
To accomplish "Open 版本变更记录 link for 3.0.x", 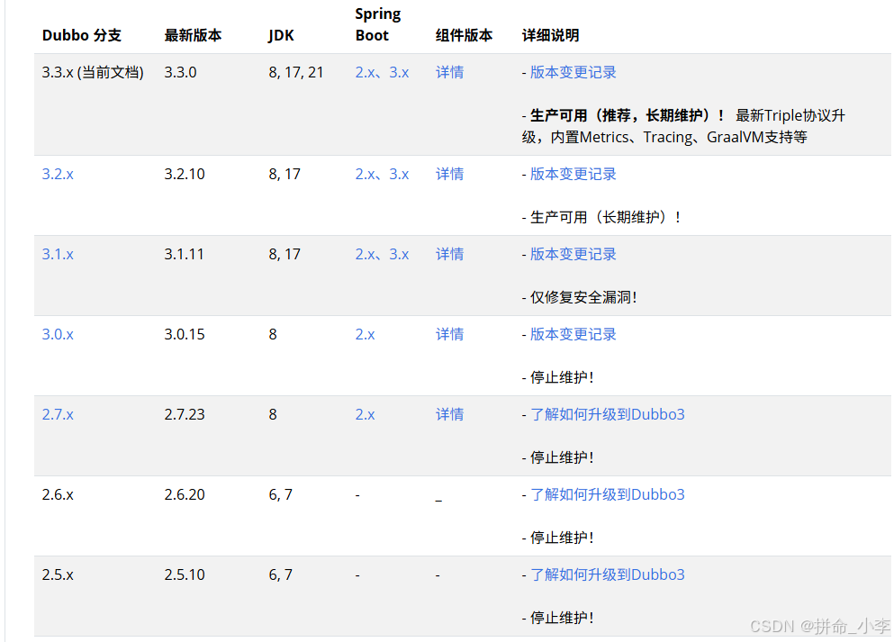I will click(x=573, y=334).
